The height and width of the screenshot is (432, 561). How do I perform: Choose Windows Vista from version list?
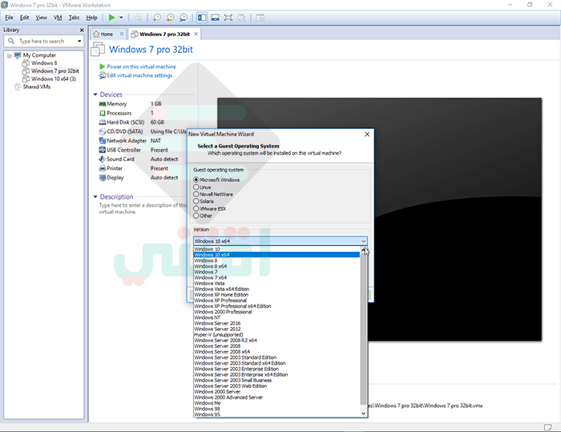point(276,284)
